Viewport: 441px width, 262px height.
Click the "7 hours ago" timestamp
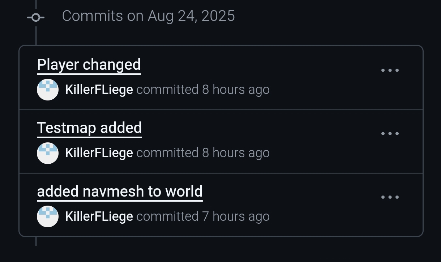coord(236,216)
